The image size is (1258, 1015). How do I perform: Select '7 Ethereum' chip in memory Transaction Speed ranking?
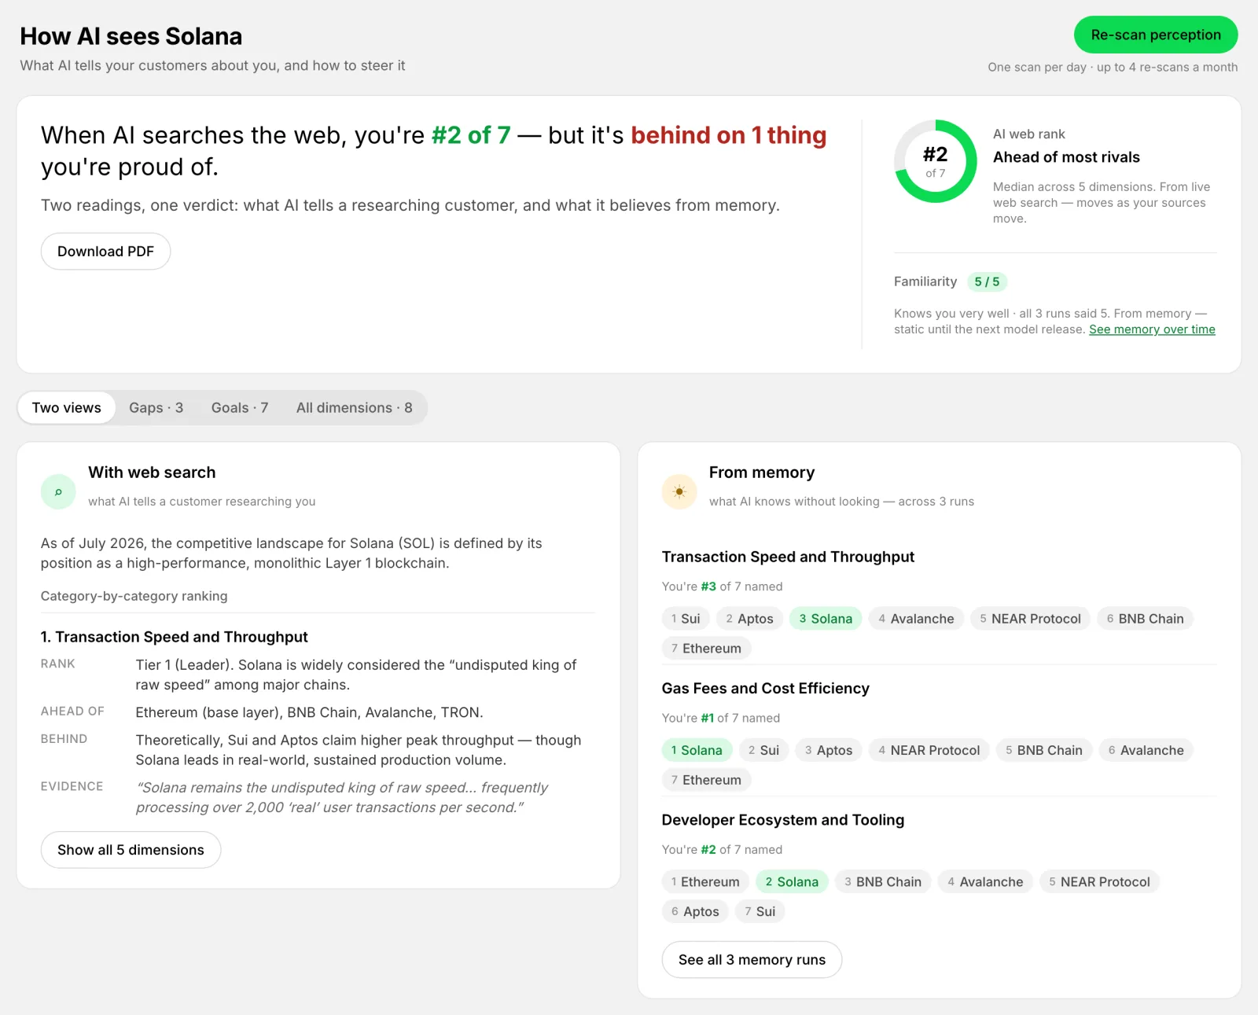[x=706, y=649]
